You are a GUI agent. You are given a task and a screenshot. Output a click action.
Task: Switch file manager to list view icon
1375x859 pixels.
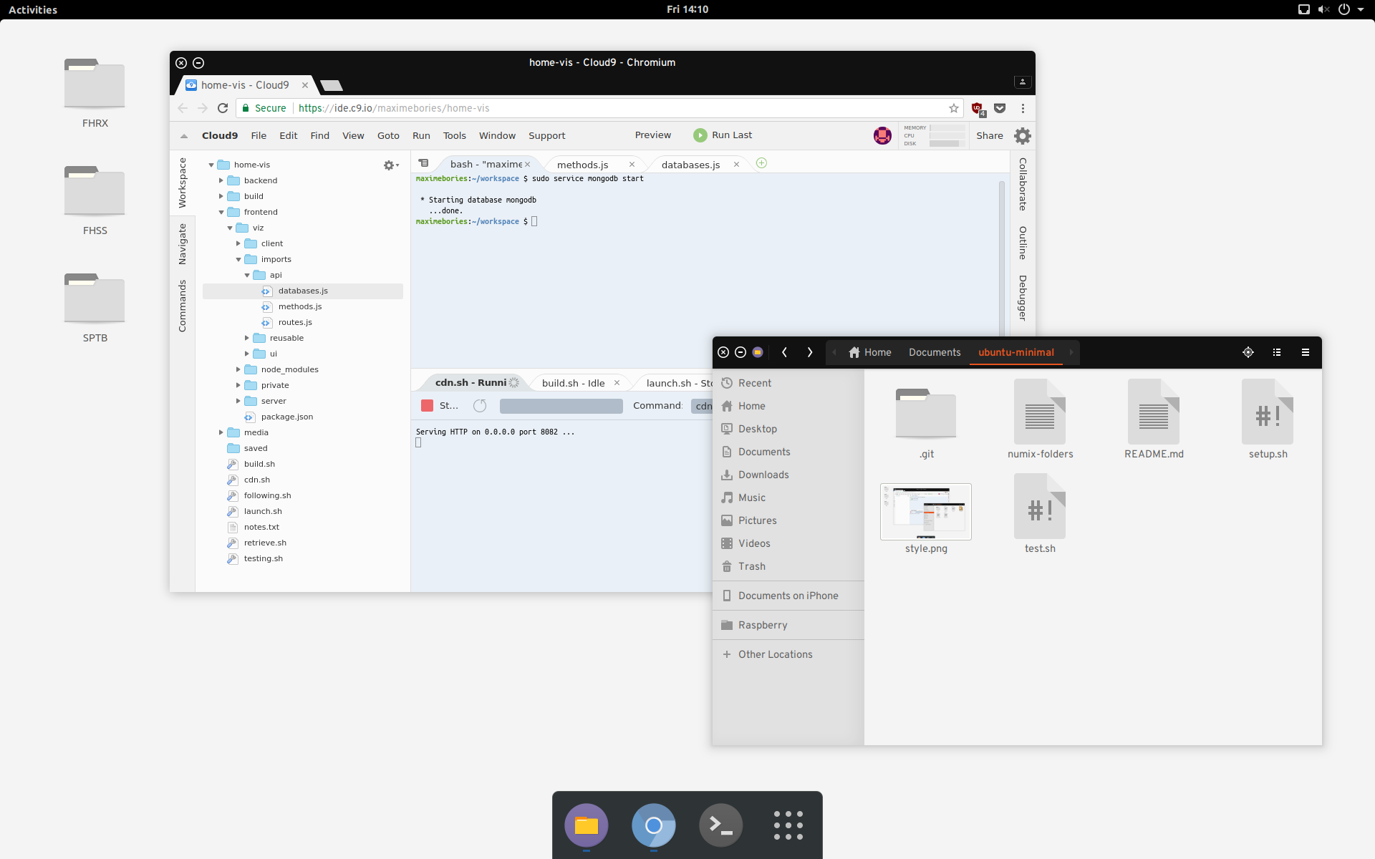1276,352
